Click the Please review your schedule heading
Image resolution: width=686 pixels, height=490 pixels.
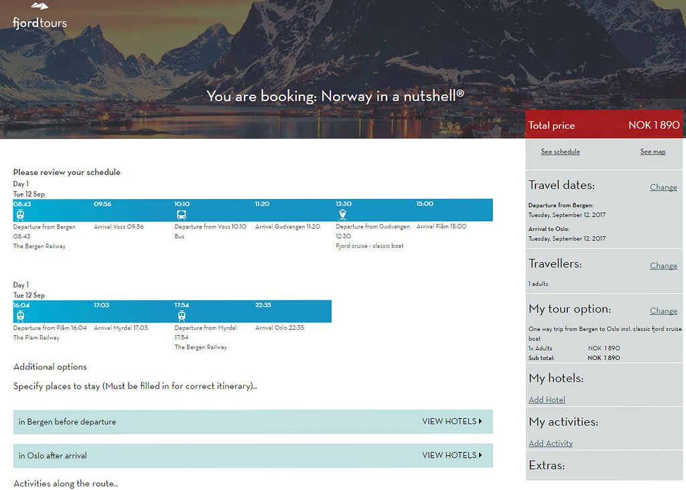(x=66, y=172)
